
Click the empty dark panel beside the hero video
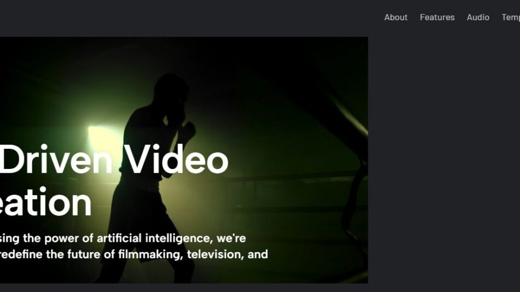444,160
